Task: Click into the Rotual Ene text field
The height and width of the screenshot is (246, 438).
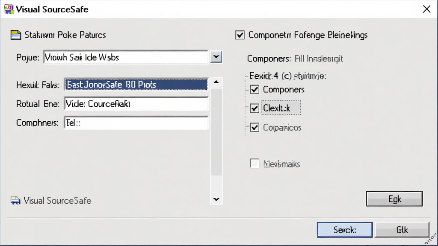Action: point(136,104)
